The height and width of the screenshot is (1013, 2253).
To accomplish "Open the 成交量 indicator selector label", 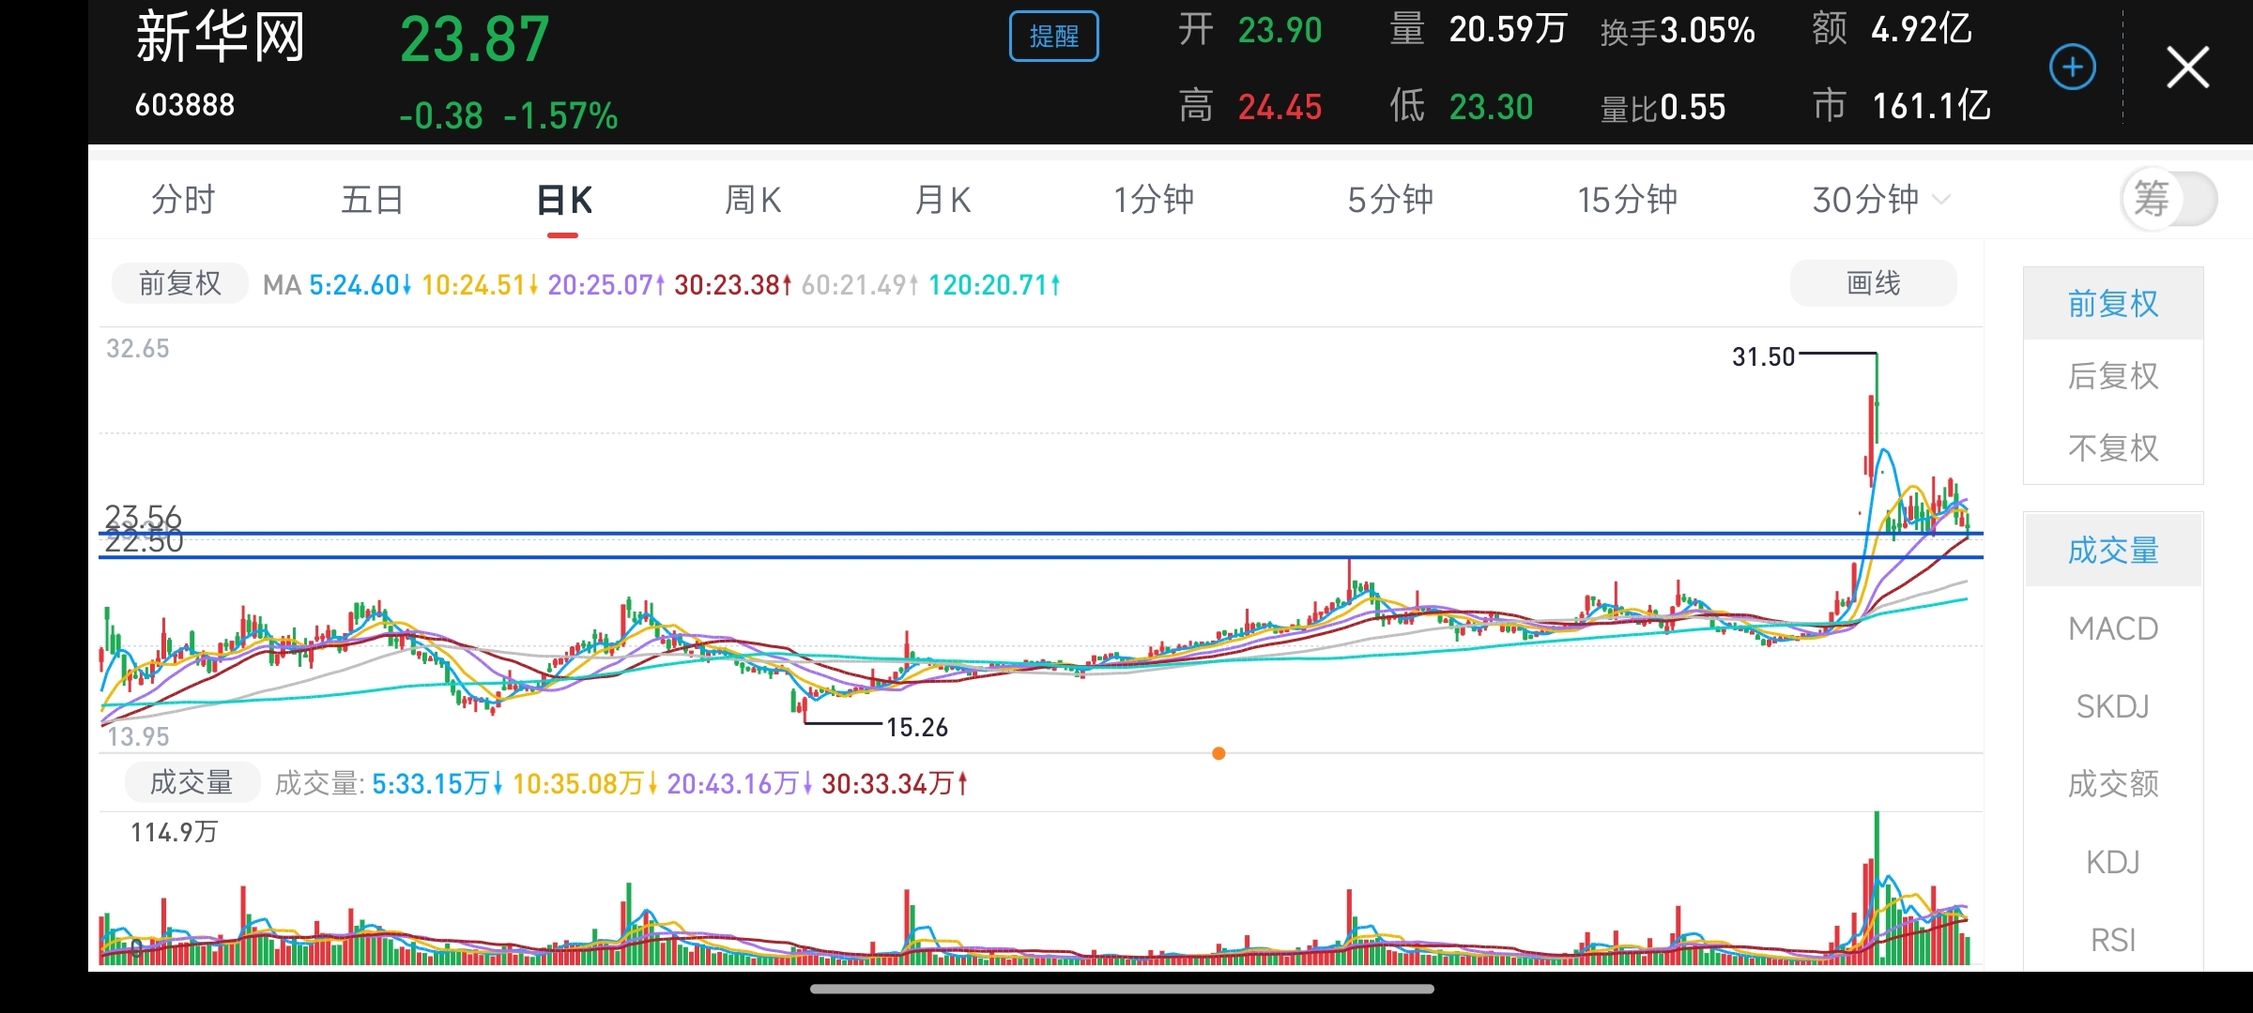I will (x=192, y=782).
